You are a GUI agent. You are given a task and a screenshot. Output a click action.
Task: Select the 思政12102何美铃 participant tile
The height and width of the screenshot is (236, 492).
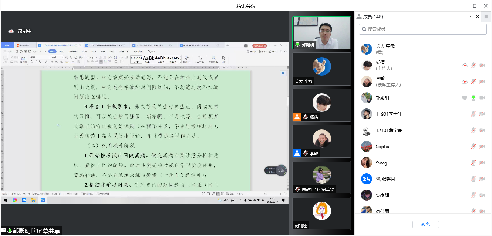321,177
